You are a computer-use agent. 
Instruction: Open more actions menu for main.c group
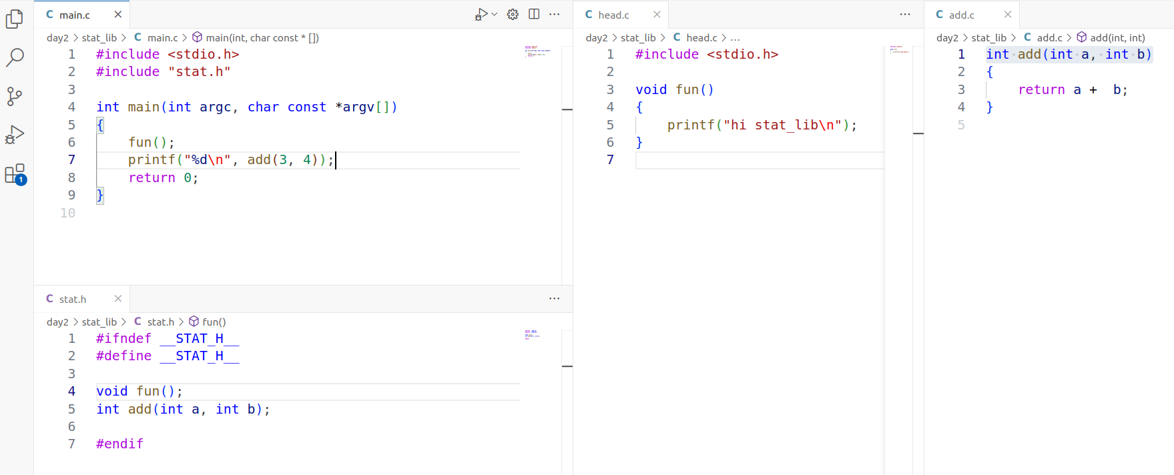click(555, 15)
